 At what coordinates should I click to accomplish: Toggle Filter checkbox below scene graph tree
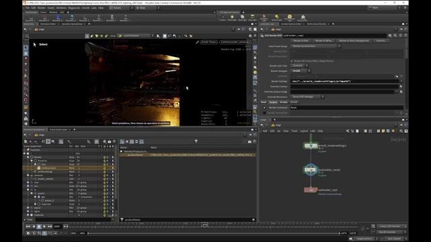click(25, 220)
